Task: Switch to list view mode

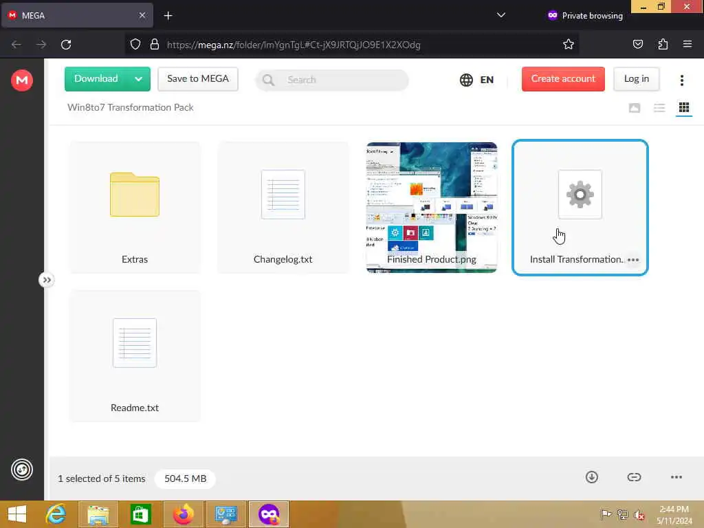Action: coord(659,108)
